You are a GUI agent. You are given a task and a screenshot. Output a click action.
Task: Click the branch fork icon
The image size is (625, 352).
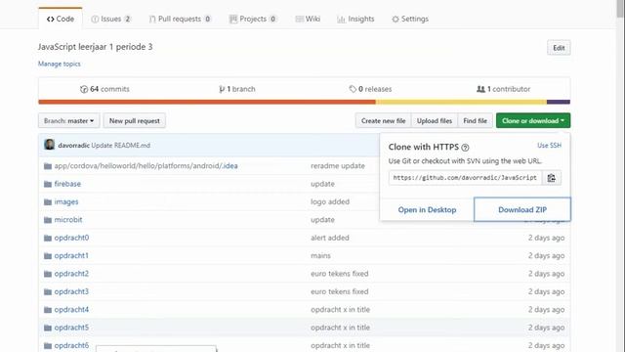(x=222, y=89)
